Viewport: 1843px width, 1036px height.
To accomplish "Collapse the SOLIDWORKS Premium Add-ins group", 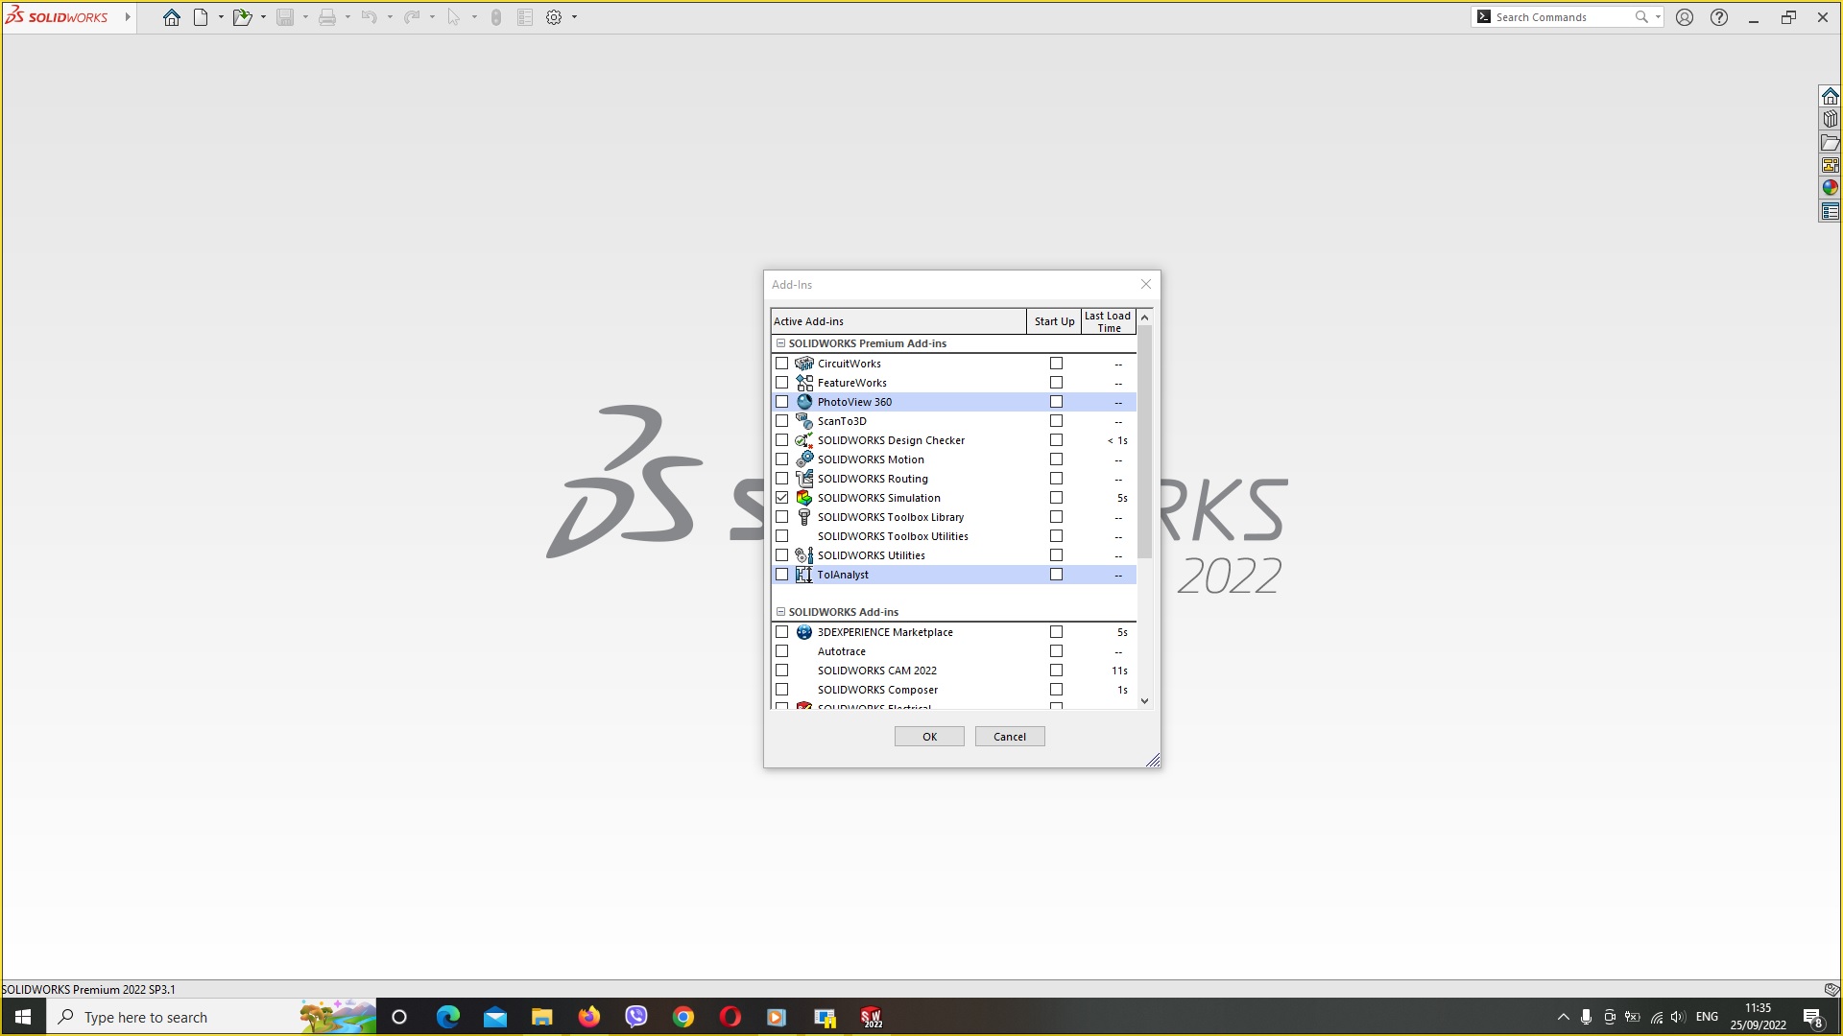I will point(780,343).
